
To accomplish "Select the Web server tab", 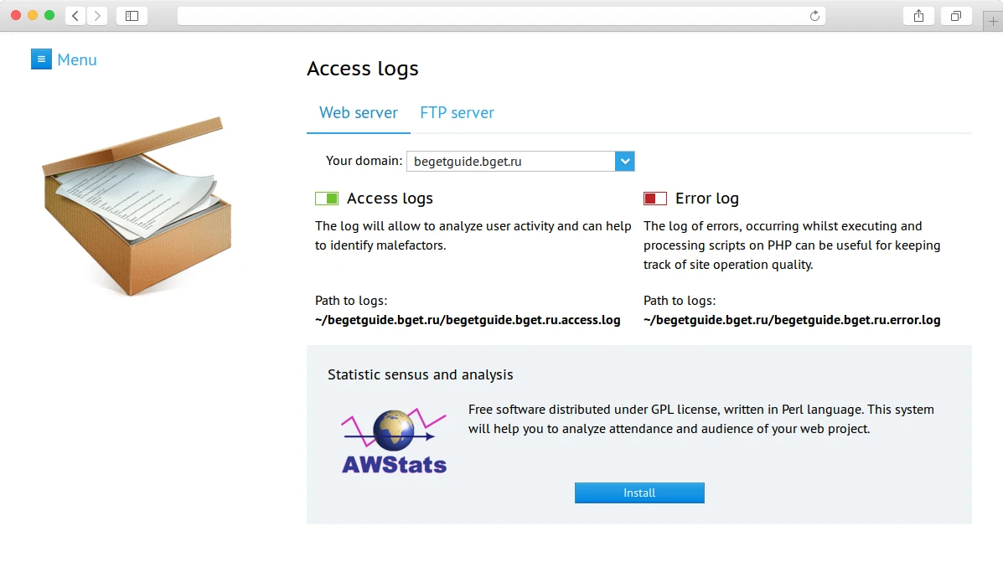I will [358, 112].
